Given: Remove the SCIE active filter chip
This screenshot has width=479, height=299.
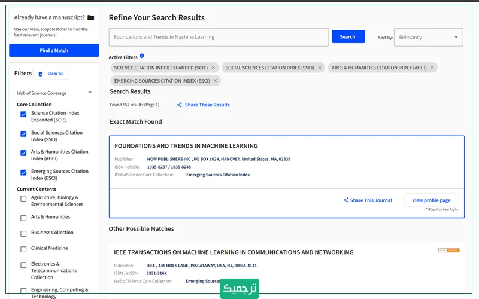Looking at the screenshot, I should [213, 68].
